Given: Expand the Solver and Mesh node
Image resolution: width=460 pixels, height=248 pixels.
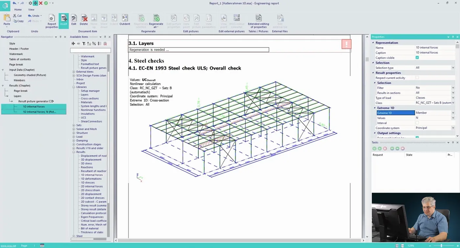Looking at the screenshot, I should coord(74,129).
